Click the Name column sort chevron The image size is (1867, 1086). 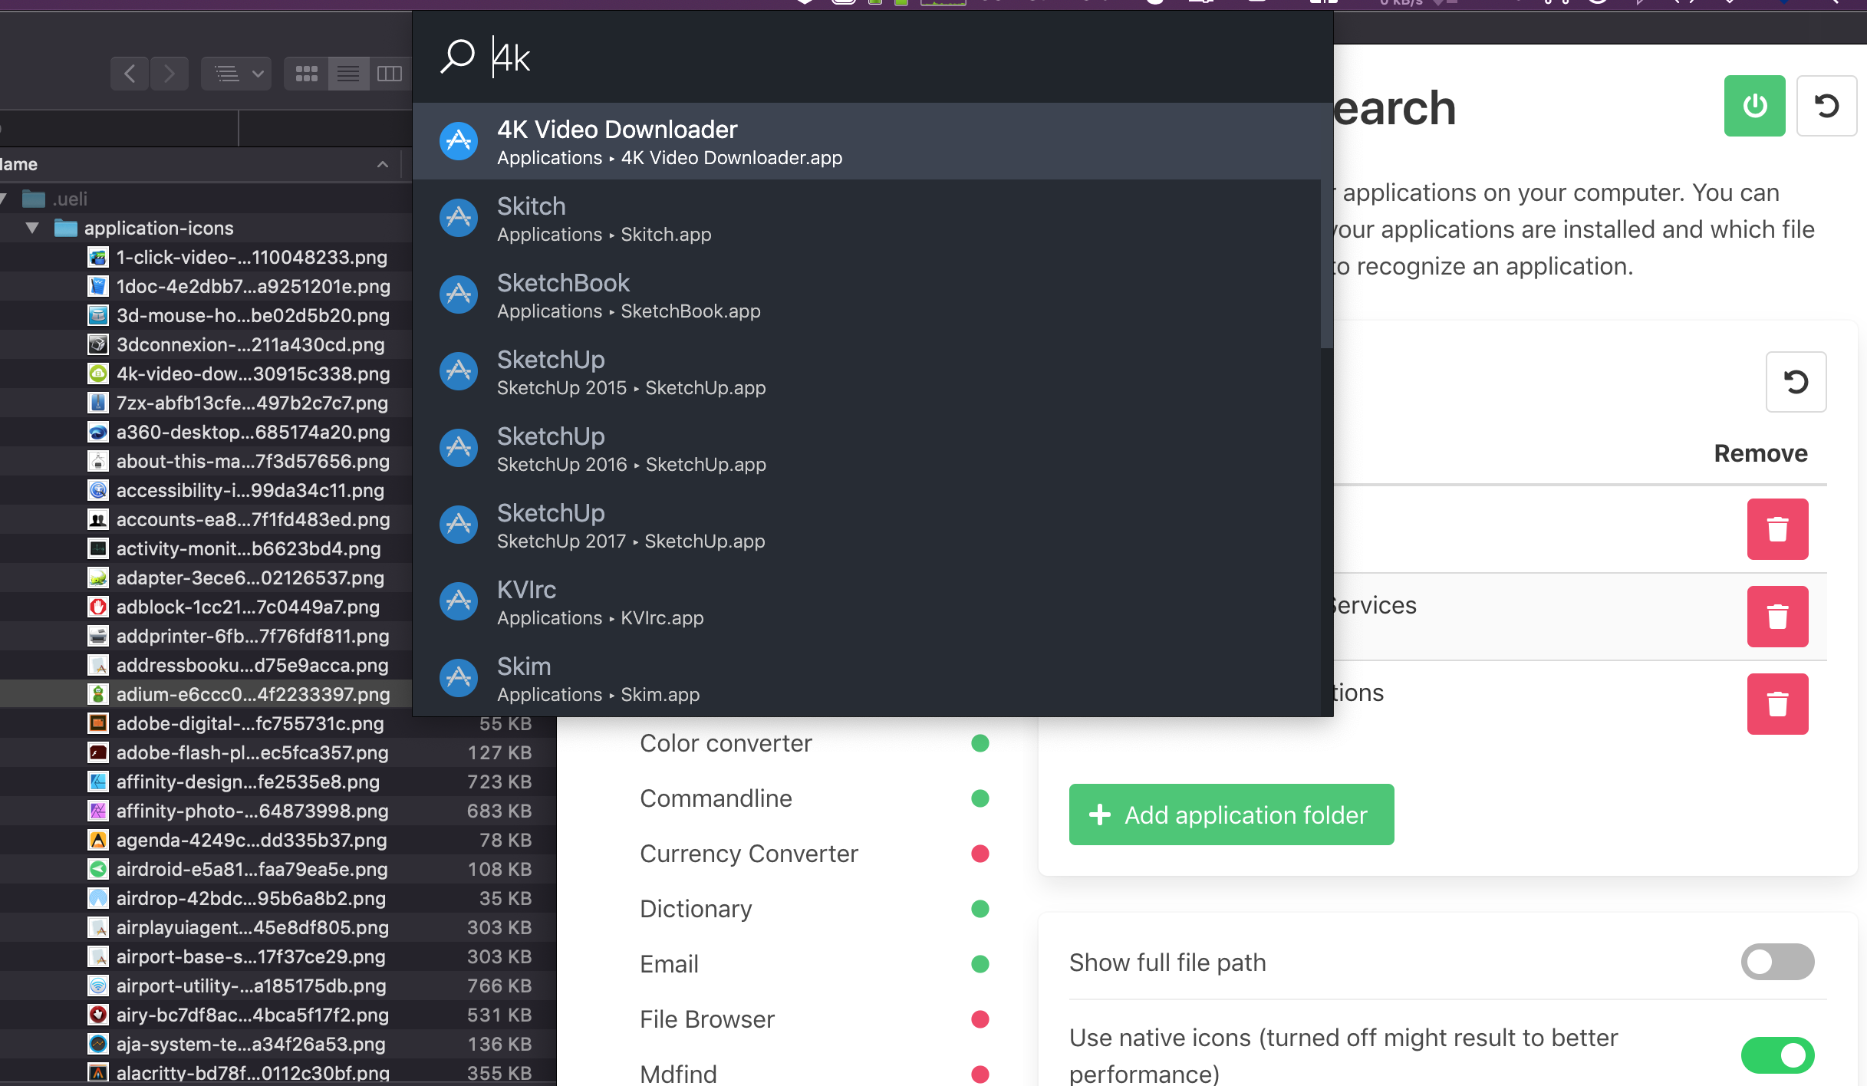pyautogui.click(x=381, y=164)
